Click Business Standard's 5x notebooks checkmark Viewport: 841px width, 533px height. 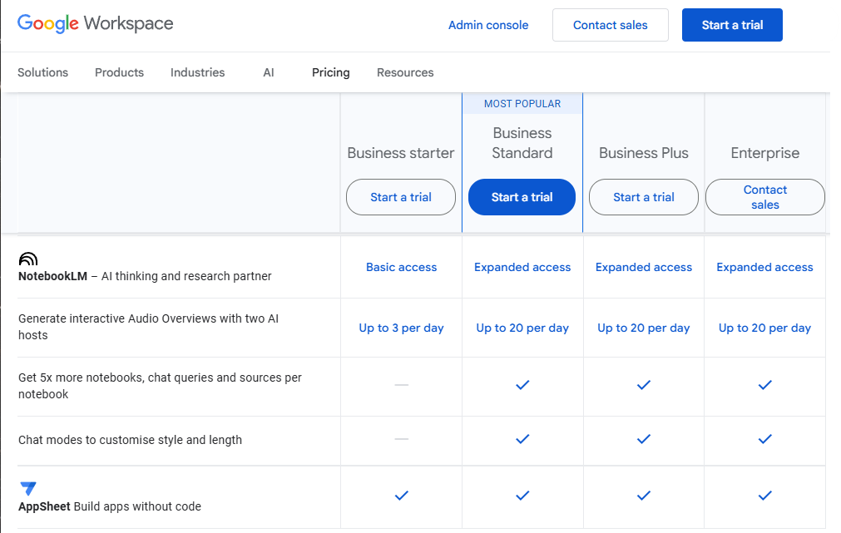[x=522, y=385]
